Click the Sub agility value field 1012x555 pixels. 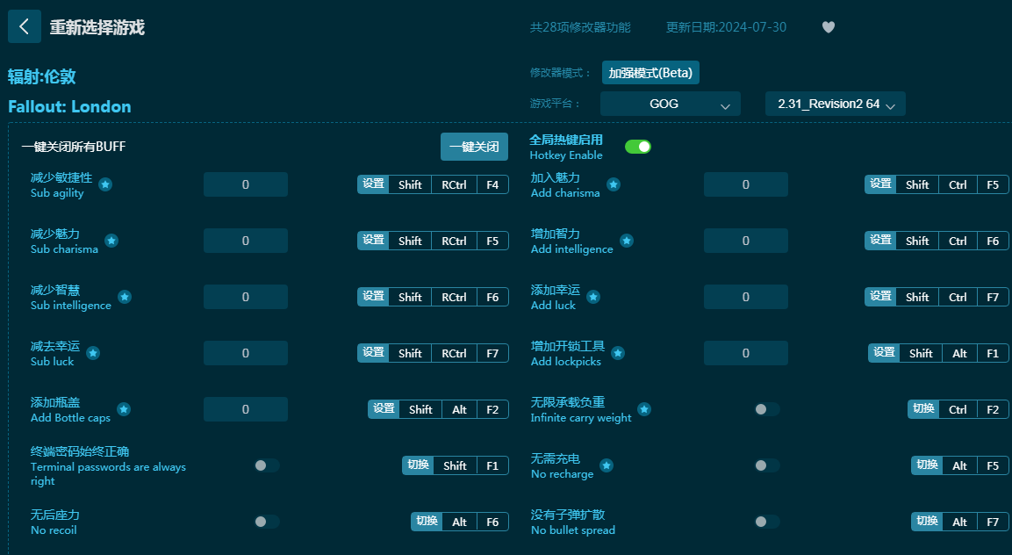coord(246,184)
